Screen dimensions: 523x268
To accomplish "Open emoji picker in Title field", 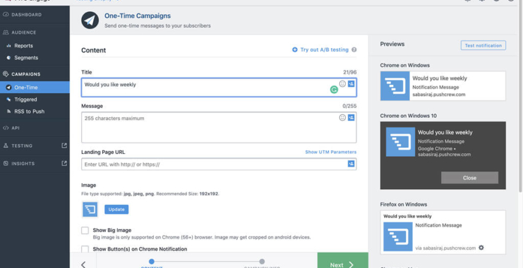I will (x=342, y=84).
